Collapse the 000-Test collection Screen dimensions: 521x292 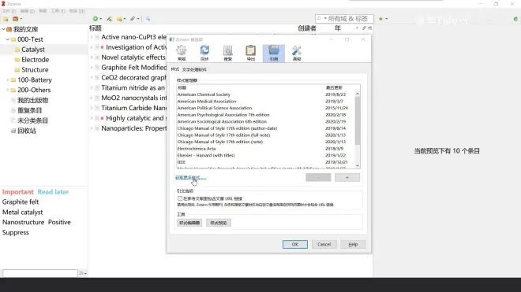point(8,39)
